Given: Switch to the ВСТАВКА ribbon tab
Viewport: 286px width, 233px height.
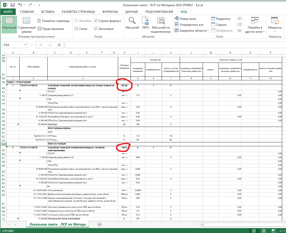Looking at the screenshot, I should [48, 12].
